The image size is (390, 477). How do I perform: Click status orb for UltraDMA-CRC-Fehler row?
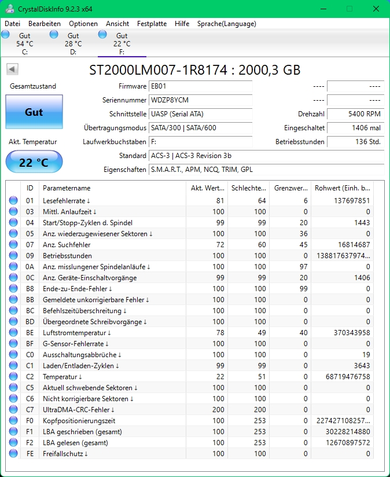pyautogui.click(x=13, y=409)
